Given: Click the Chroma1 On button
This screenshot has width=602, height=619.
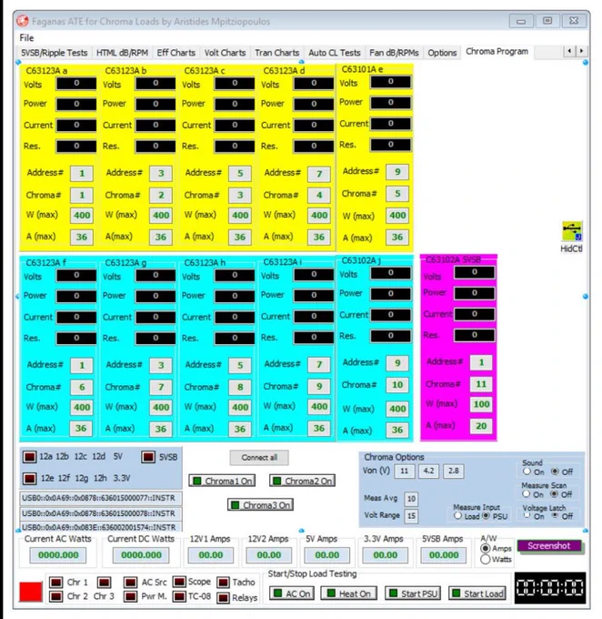Looking at the screenshot, I should 222,481.
